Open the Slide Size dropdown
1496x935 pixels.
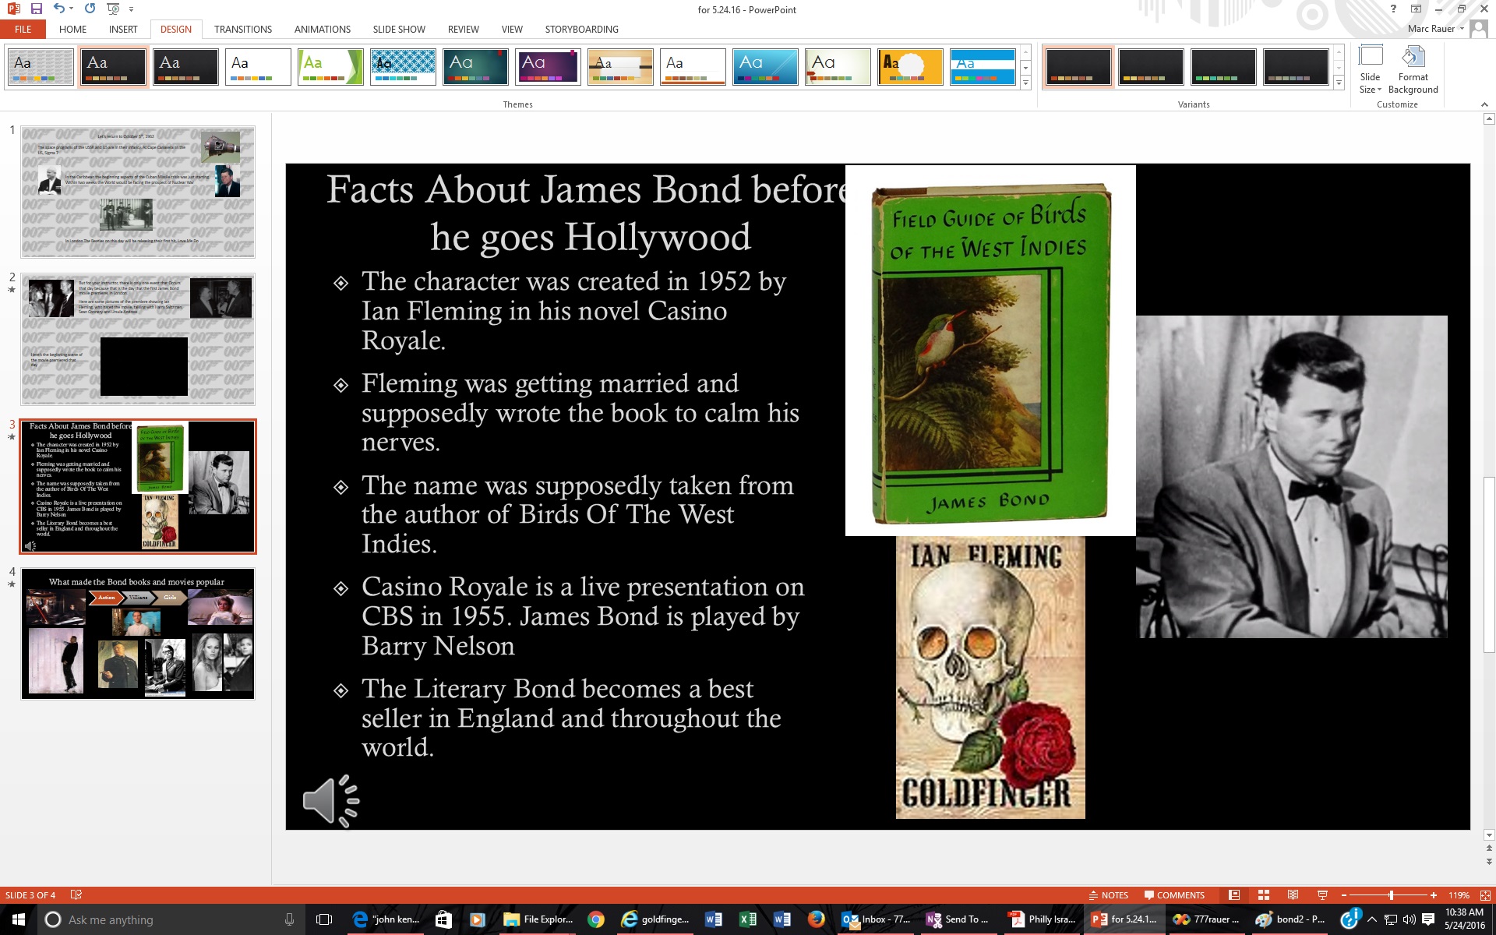1370,70
